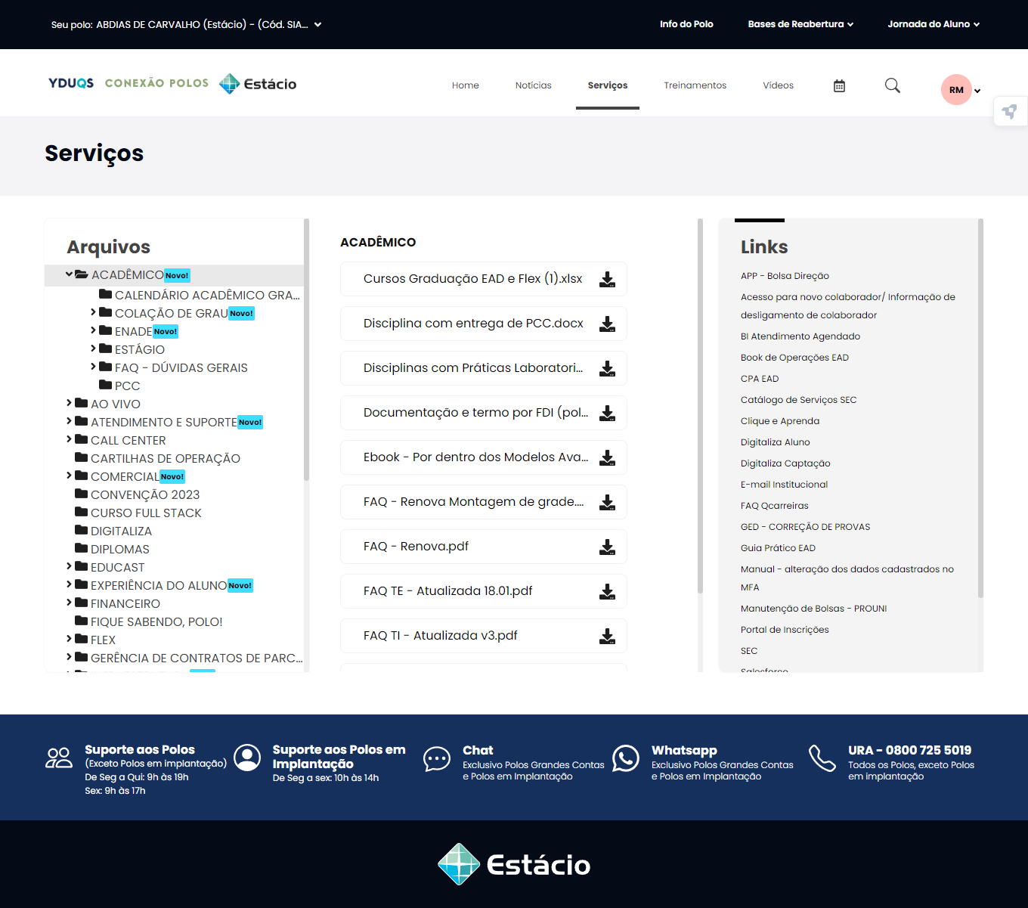The height and width of the screenshot is (908, 1028).
Task: Open the Vídeos menu item
Action: [778, 85]
